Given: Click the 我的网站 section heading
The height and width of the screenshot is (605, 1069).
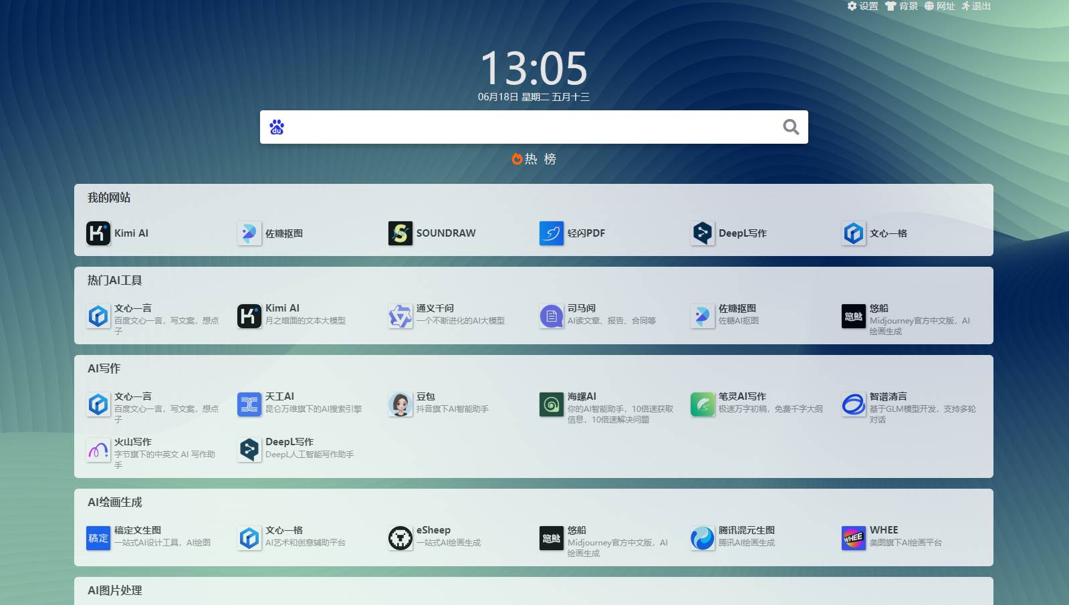Looking at the screenshot, I should click(x=109, y=198).
